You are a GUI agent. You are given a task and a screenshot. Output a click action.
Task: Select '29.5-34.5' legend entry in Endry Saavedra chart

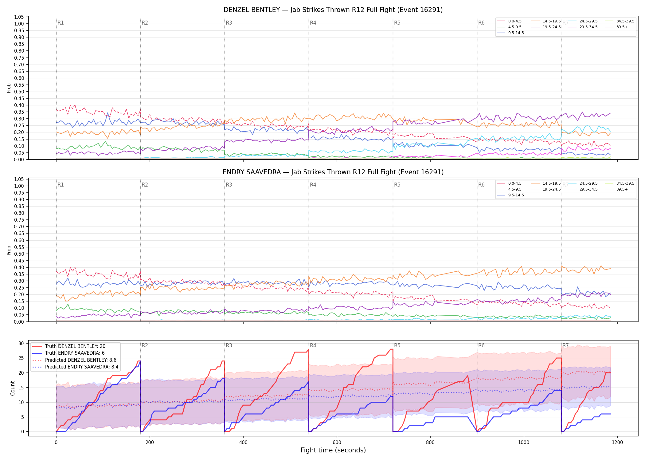click(x=583, y=189)
